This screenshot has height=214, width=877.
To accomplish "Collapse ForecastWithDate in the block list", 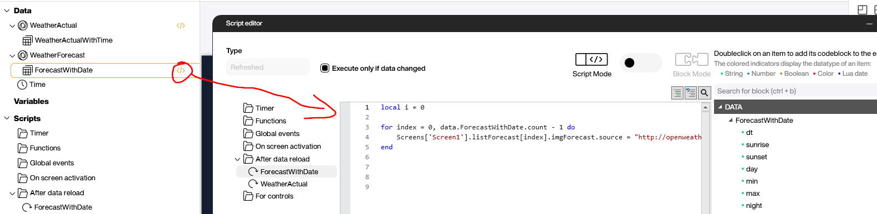I will 731,120.
